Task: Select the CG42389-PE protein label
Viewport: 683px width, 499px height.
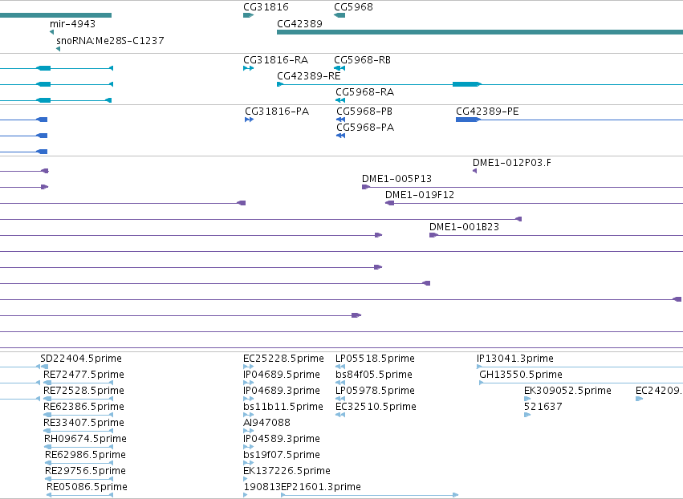Action: click(487, 112)
